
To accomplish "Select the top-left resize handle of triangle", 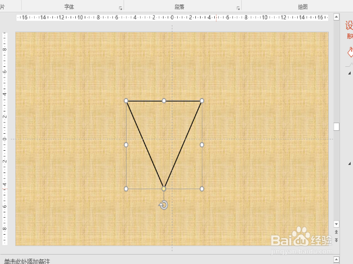I will (x=126, y=100).
